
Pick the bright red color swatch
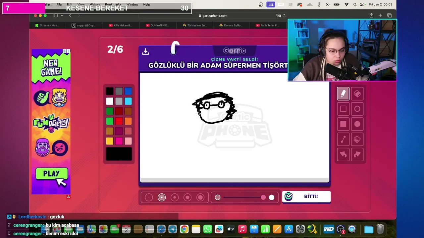coord(119,121)
